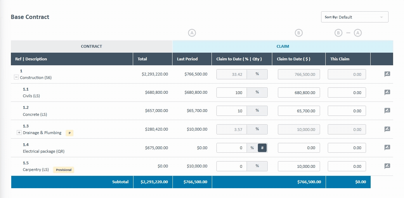
Task: Open comment icon for Carpentry (LS) row
Action: 387,166
